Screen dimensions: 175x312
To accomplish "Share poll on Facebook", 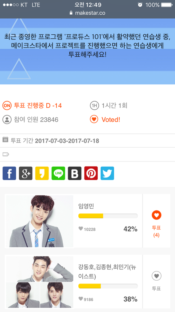I will [9, 173].
